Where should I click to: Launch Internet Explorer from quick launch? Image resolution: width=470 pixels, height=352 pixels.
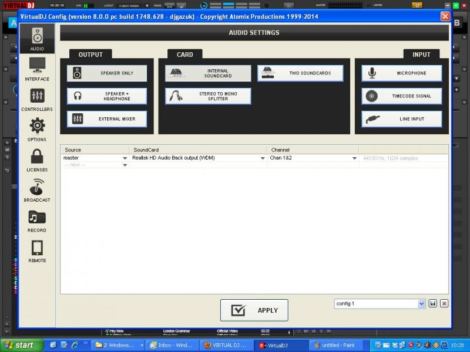click(75, 345)
